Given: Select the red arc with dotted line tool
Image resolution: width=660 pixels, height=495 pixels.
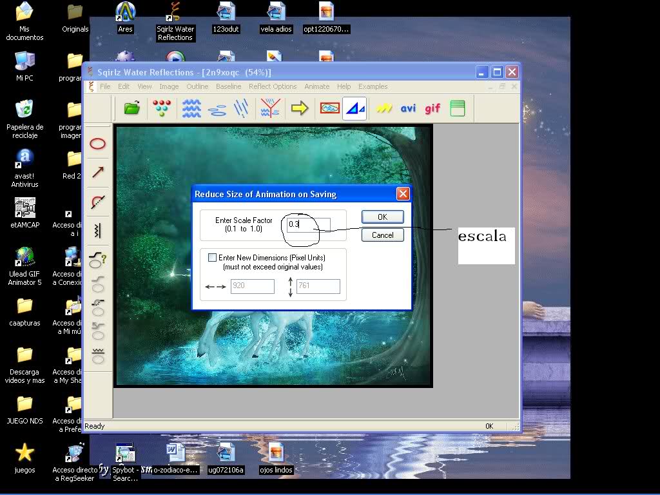Looking at the screenshot, I should [x=98, y=202].
